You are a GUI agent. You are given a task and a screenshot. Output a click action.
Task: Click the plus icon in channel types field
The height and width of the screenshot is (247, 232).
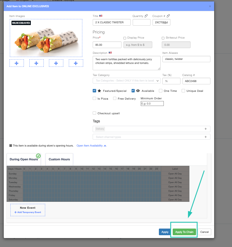point(206,137)
